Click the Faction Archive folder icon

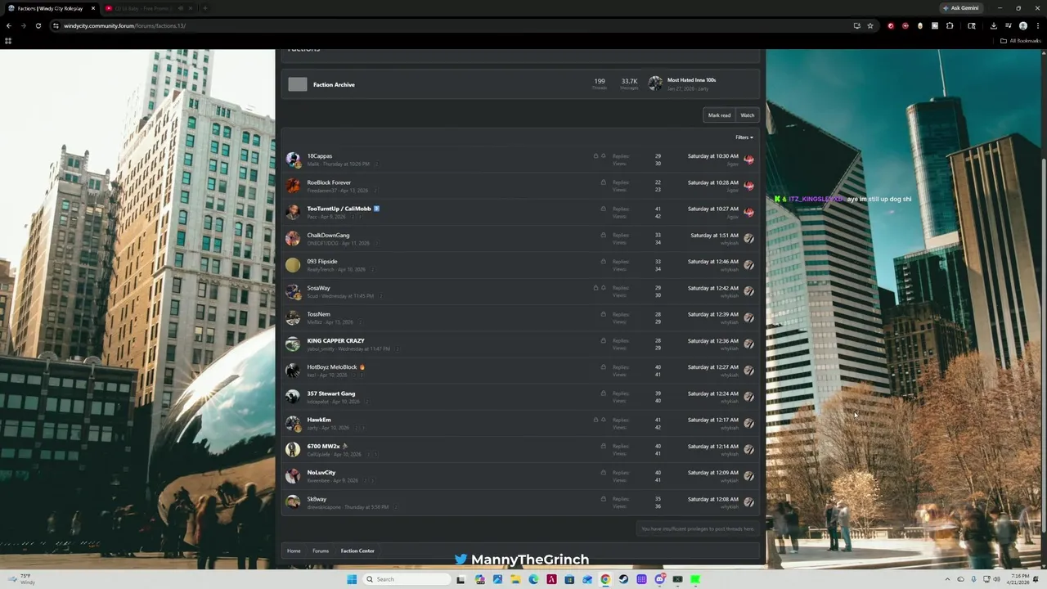298,84
